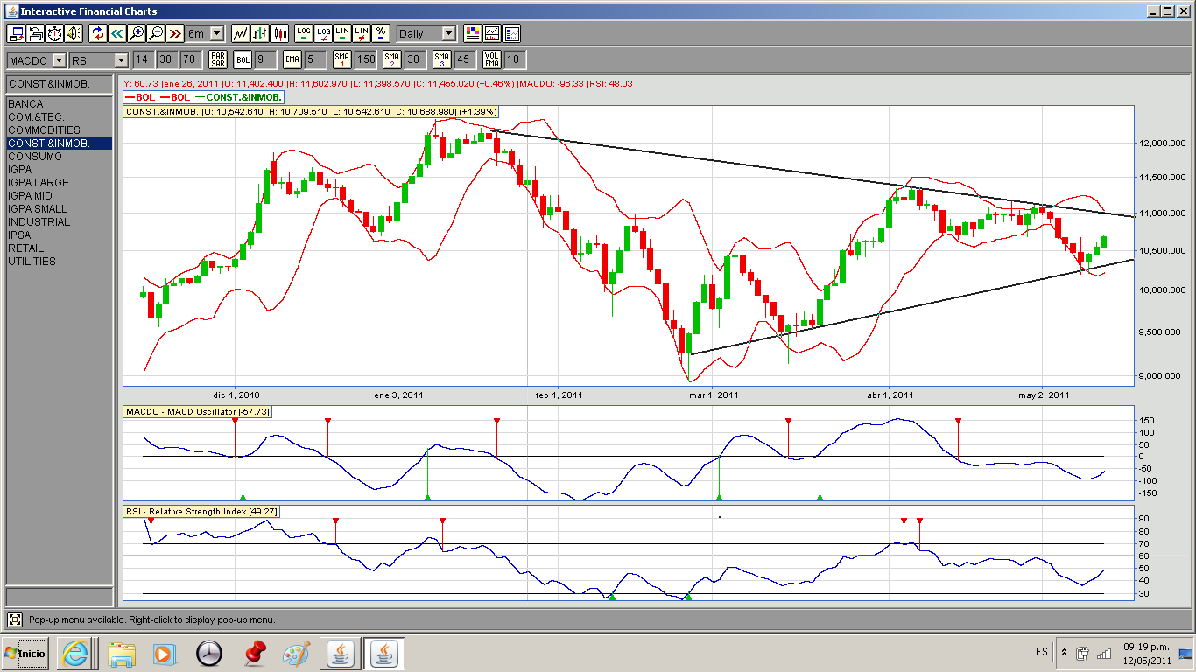Click the Inicio start button
Image resolution: width=1196 pixels, height=672 pixels.
[25, 653]
